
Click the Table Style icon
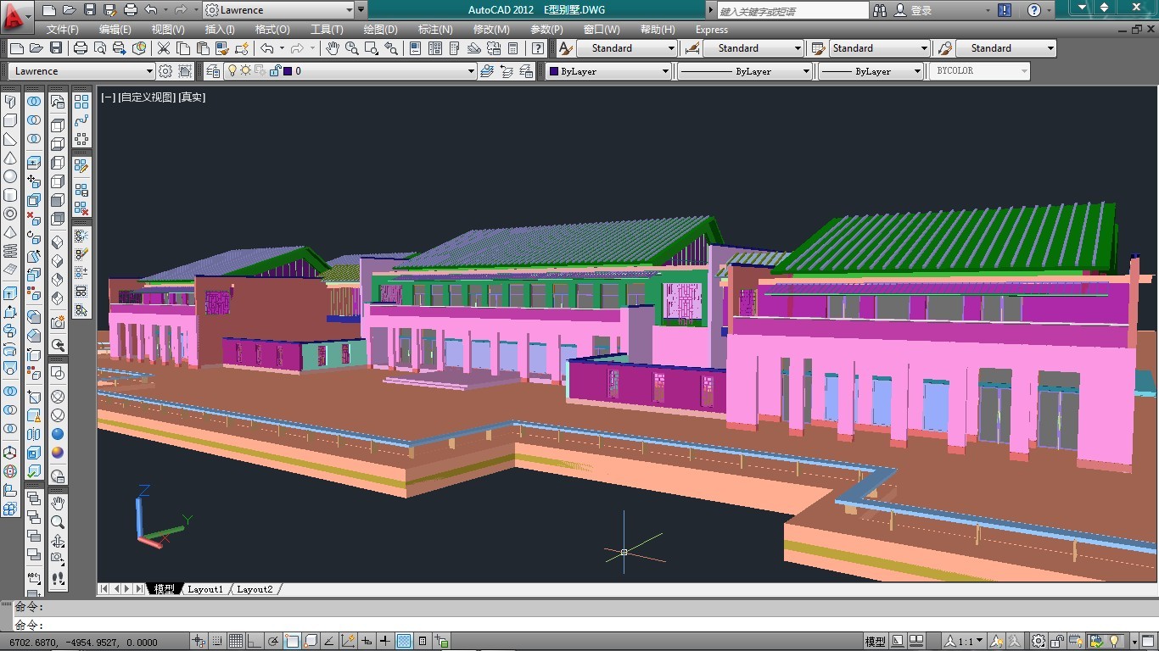click(819, 48)
